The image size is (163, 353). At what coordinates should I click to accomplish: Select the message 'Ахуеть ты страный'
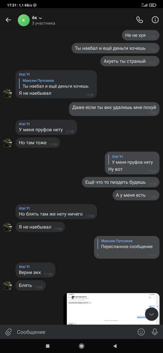[x=130, y=61]
